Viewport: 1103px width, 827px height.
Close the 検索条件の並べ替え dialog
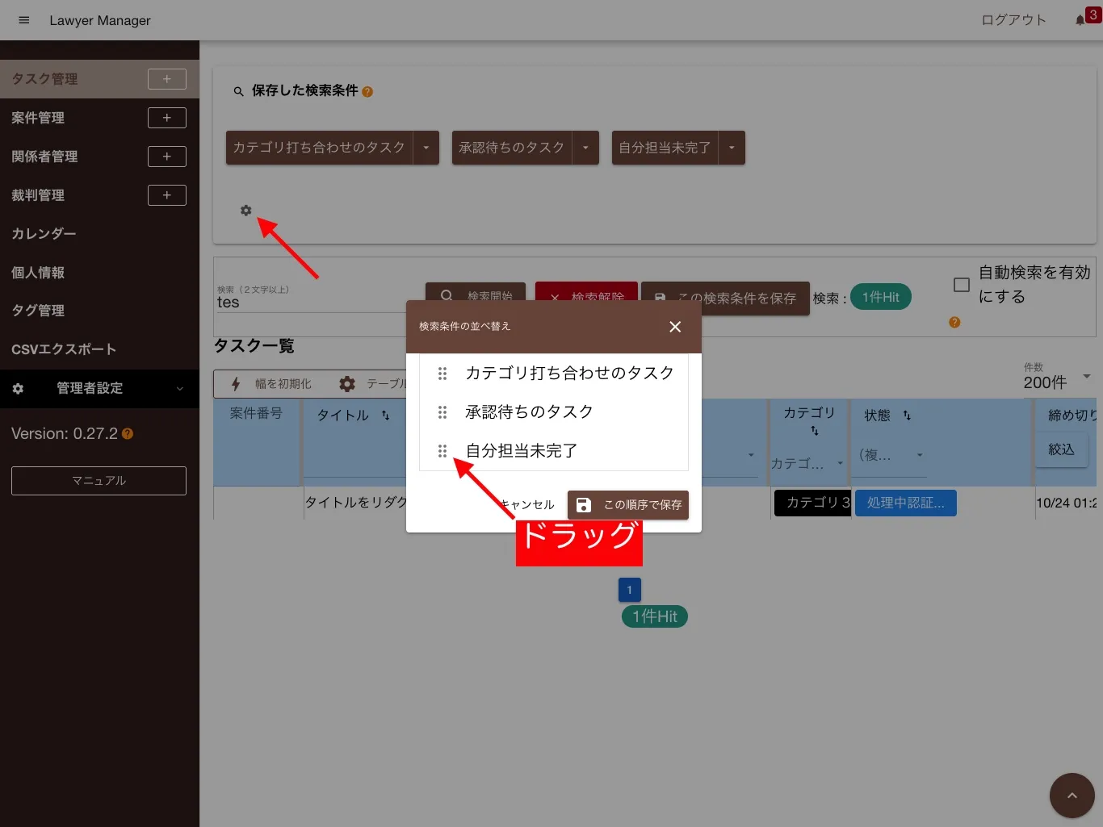[675, 327]
